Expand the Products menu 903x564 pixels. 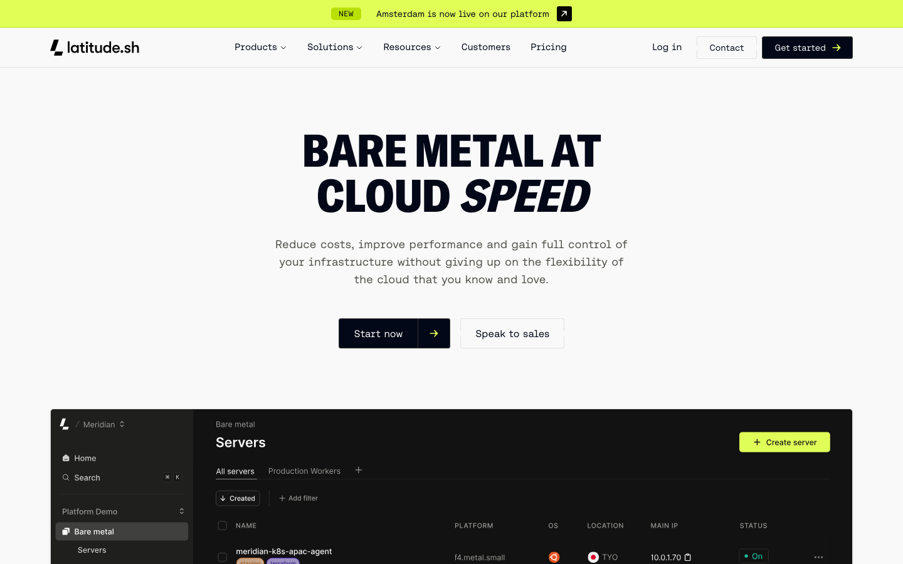click(260, 47)
